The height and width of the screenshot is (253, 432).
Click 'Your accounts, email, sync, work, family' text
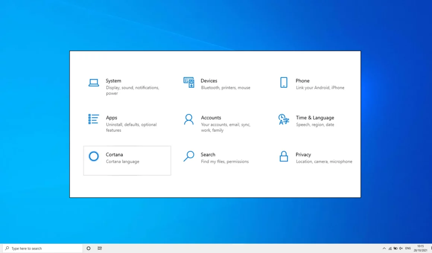coord(226,127)
